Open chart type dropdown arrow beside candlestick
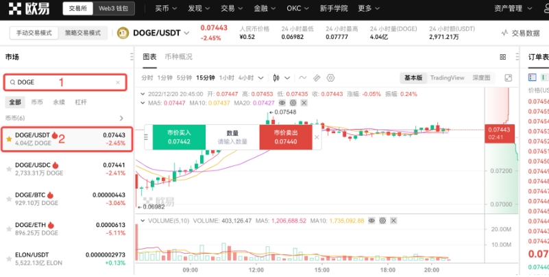The height and width of the screenshot is (277, 549). 287,77
